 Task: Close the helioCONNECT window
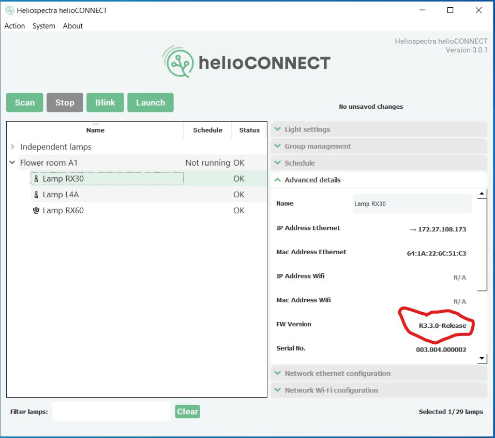478,10
